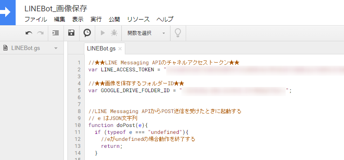
Task: Undo the last edit
Action: point(29,33)
